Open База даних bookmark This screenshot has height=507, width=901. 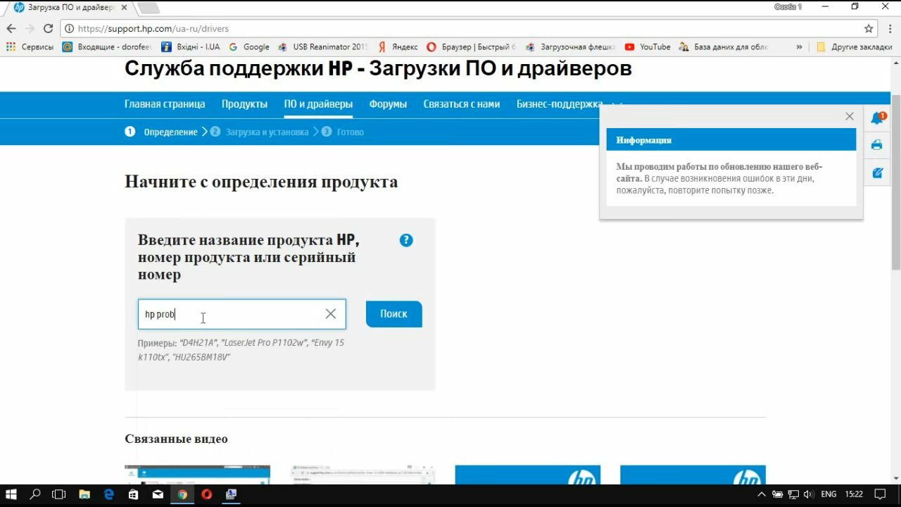724,47
